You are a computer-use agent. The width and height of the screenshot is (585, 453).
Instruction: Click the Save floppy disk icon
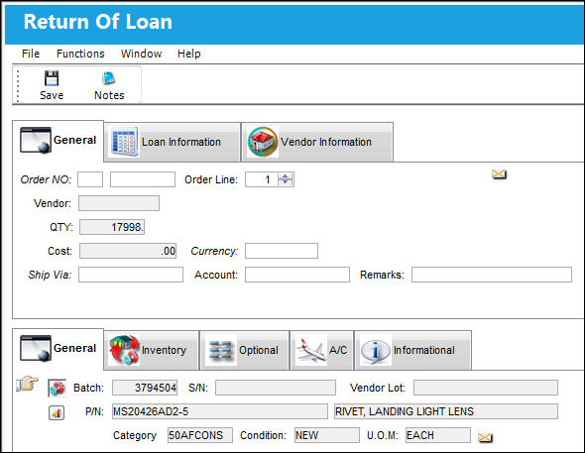tap(52, 78)
